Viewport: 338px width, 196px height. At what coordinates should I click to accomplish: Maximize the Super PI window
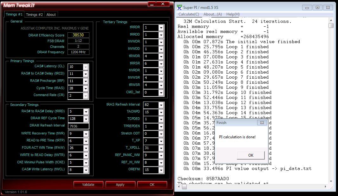tap(317, 8)
